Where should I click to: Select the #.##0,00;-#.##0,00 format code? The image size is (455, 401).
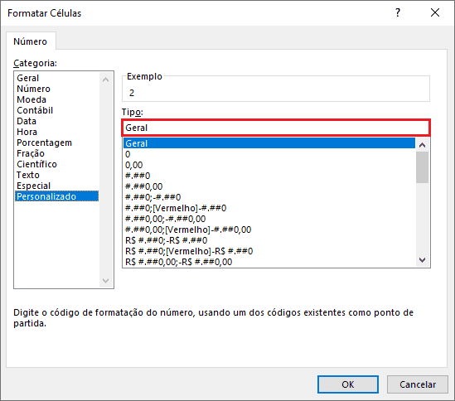(269, 219)
